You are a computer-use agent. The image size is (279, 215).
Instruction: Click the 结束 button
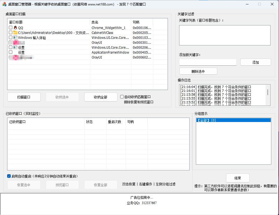(238, 178)
